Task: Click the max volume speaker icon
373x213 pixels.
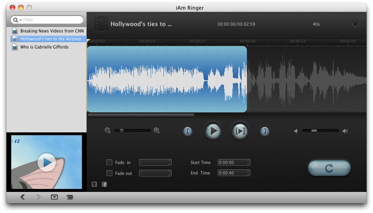Action: 345,131
